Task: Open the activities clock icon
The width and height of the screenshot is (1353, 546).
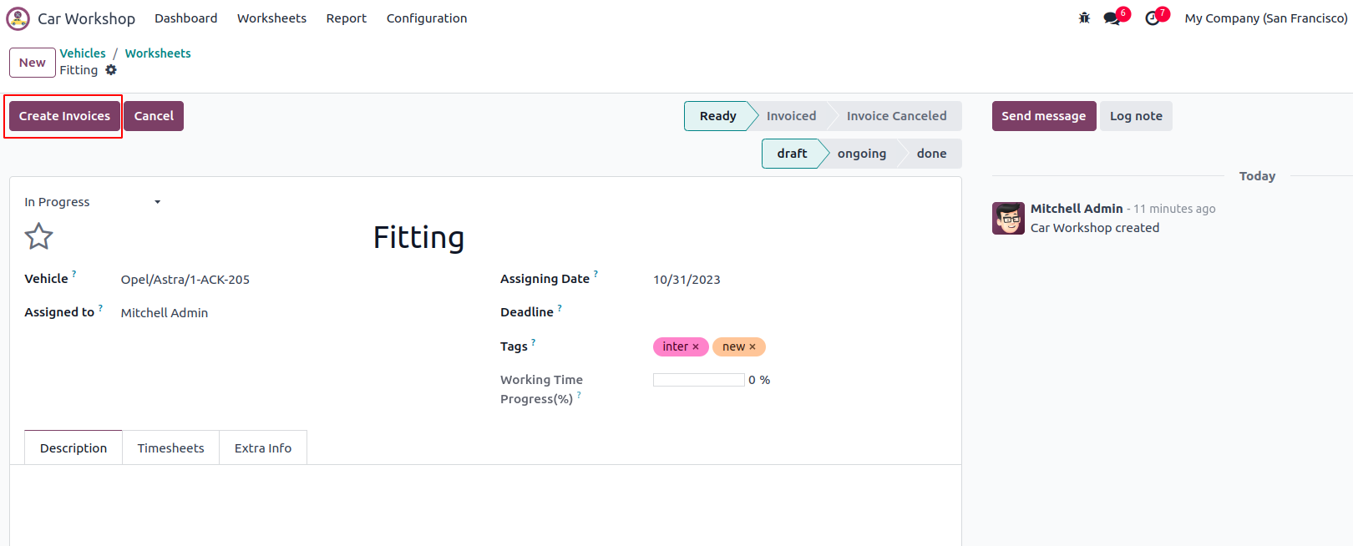Action: 1153,18
